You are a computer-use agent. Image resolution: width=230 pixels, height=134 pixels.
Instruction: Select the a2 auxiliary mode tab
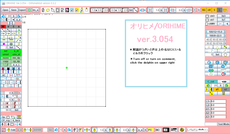pyautogui.click(x=225, y=89)
